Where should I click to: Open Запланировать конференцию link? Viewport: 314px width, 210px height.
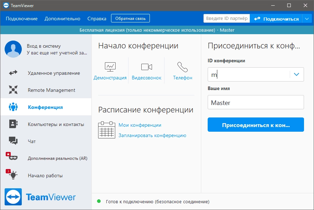(152, 136)
